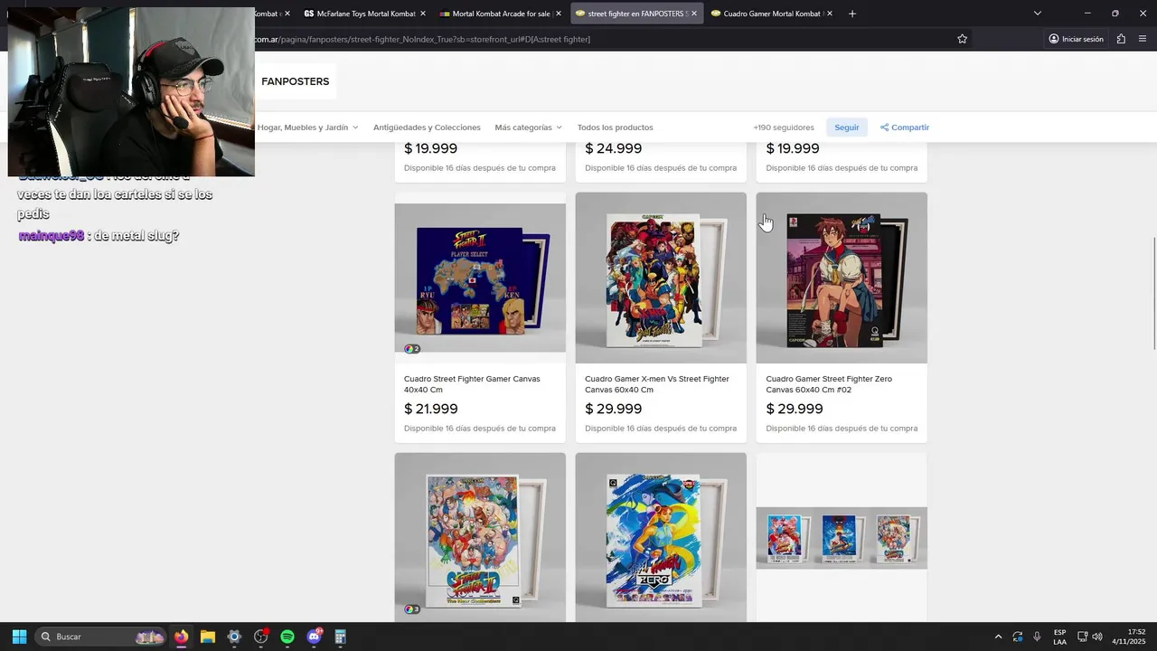The height and width of the screenshot is (651, 1157).
Task: Click the Compartir share link
Action: [905, 127]
